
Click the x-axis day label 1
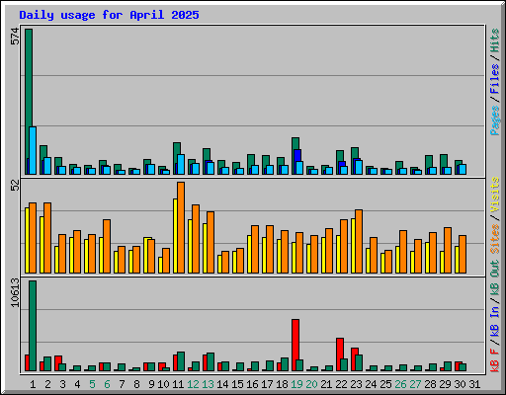[33, 384]
